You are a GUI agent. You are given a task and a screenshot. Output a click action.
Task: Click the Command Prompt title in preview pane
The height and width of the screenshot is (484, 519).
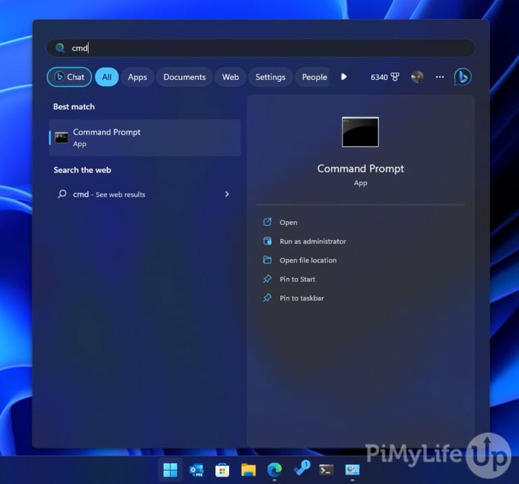pyautogui.click(x=360, y=169)
